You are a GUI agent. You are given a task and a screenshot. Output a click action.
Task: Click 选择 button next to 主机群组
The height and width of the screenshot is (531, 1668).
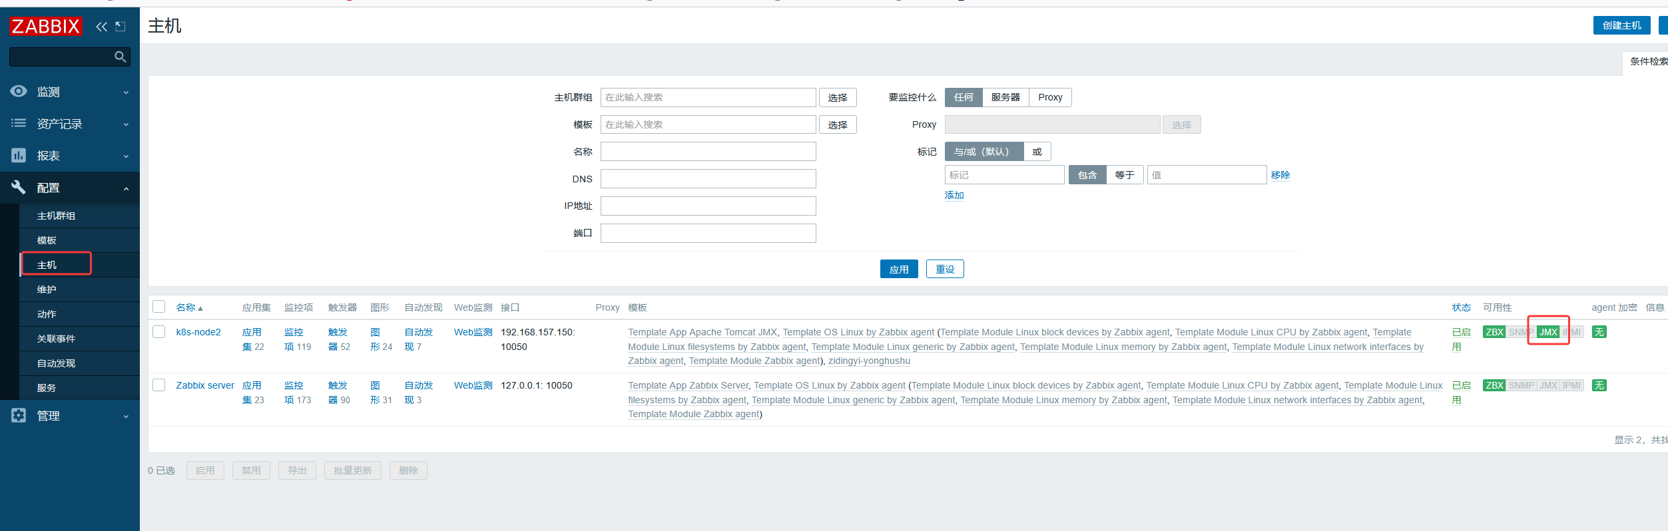click(838, 97)
